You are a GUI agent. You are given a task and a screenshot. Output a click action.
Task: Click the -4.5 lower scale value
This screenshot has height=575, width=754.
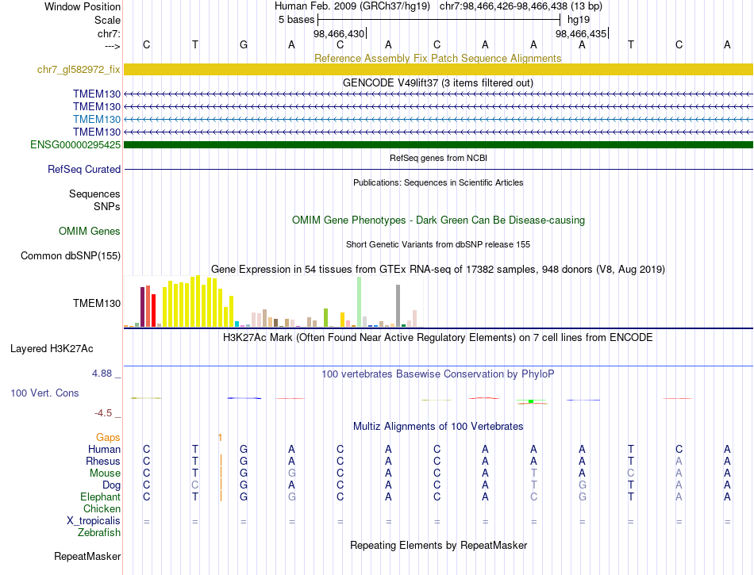103,413
